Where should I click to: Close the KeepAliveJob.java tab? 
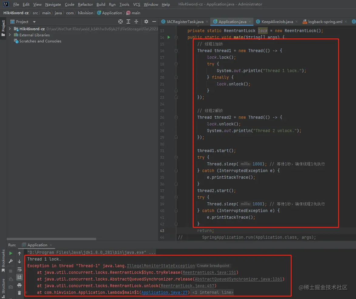[296, 22]
